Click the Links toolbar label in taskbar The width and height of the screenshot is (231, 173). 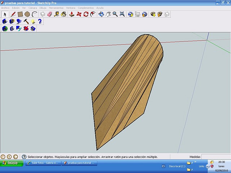click(x=201, y=166)
